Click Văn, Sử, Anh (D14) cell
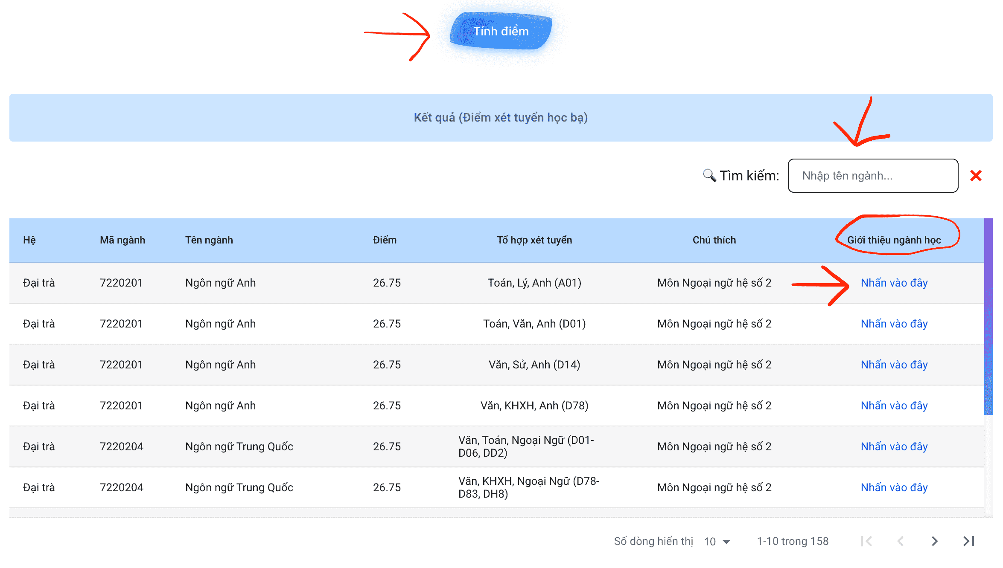Viewport: 1003px width, 568px height. [534, 365]
